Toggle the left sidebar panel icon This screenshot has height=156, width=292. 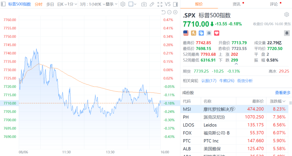[3, 4]
